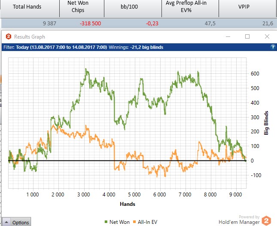Minimize the Results Graph window
The height and width of the screenshot is (226, 277).
(228, 36)
